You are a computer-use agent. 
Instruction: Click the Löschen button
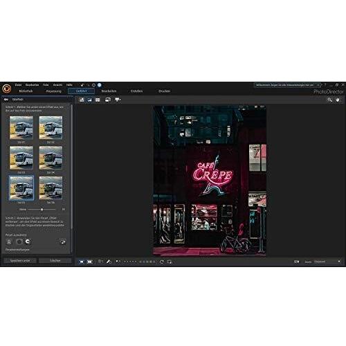55,261
